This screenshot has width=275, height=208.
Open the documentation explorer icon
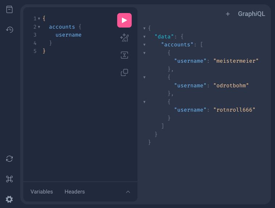tap(9, 9)
